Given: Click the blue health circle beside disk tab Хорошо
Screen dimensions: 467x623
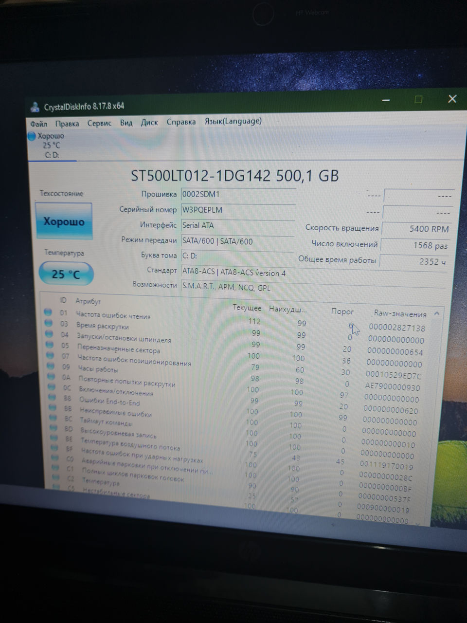Looking at the screenshot, I should click(x=32, y=136).
